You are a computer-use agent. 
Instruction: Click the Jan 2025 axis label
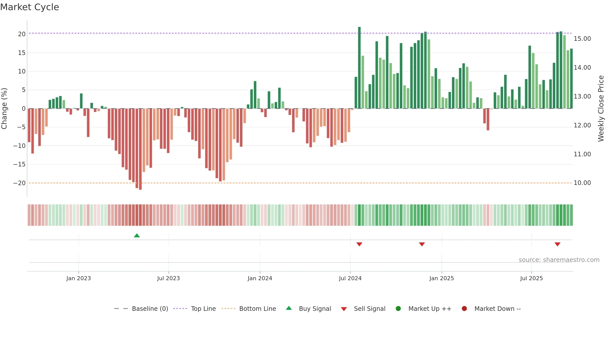tap(442, 278)
